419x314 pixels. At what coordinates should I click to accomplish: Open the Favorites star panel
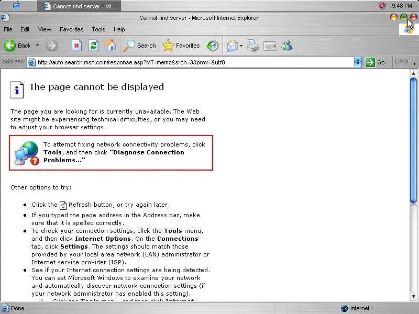(x=181, y=46)
